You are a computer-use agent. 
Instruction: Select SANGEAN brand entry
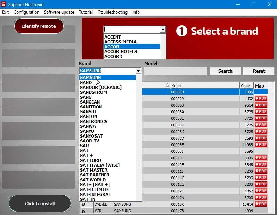(x=107, y=102)
